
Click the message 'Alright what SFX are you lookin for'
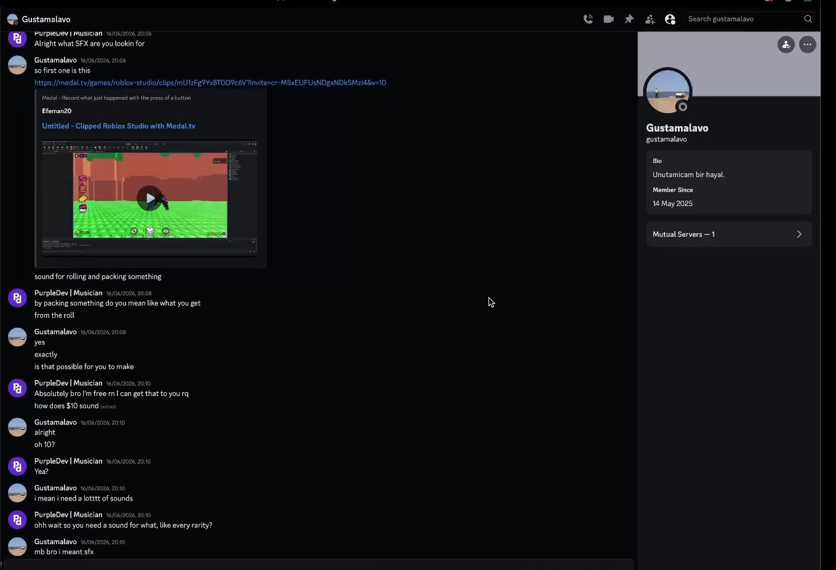(89, 44)
